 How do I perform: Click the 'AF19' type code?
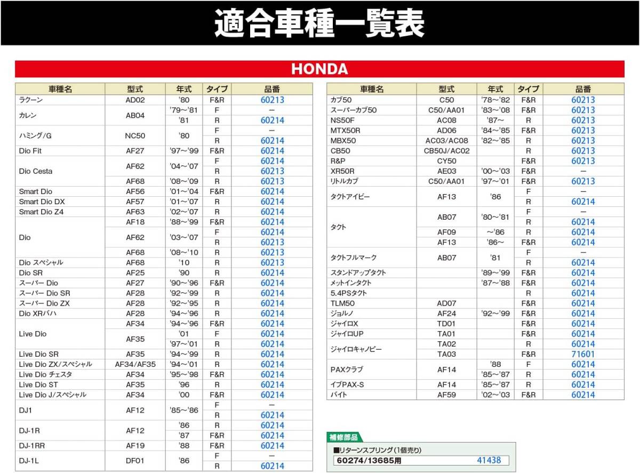point(135,445)
